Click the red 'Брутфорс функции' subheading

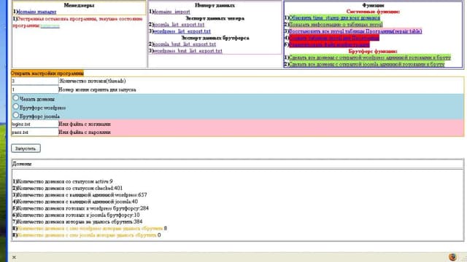pos(373,51)
